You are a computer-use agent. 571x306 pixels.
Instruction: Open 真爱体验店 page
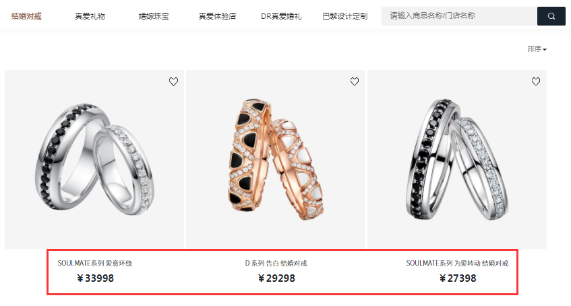pyautogui.click(x=217, y=16)
